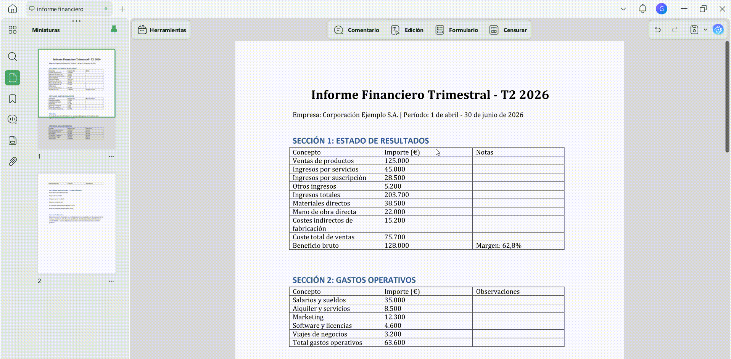The height and width of the screenshot is (359, 731).
Task: Expand the tab list chevron
Action: [623, 9]
